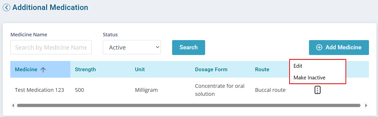Click the scrollbar left arrow
Image resolution: width=378 pixels, height=117 pixels.
pyautogui.click(x=13, y=106)
